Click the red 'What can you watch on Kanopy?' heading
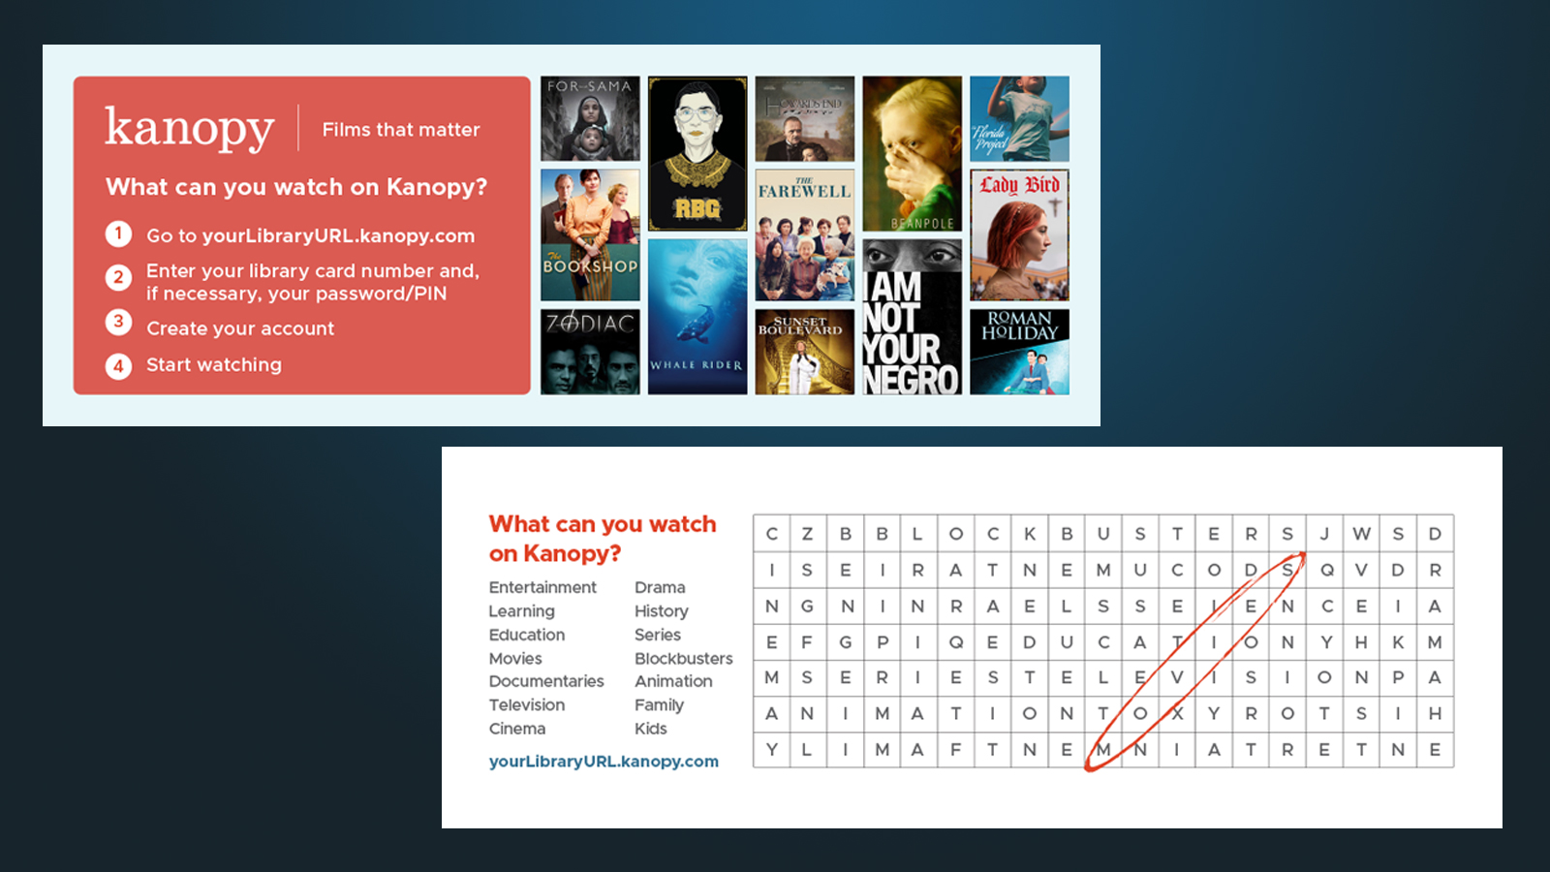The image size is (1550, 872). [603, 539]
